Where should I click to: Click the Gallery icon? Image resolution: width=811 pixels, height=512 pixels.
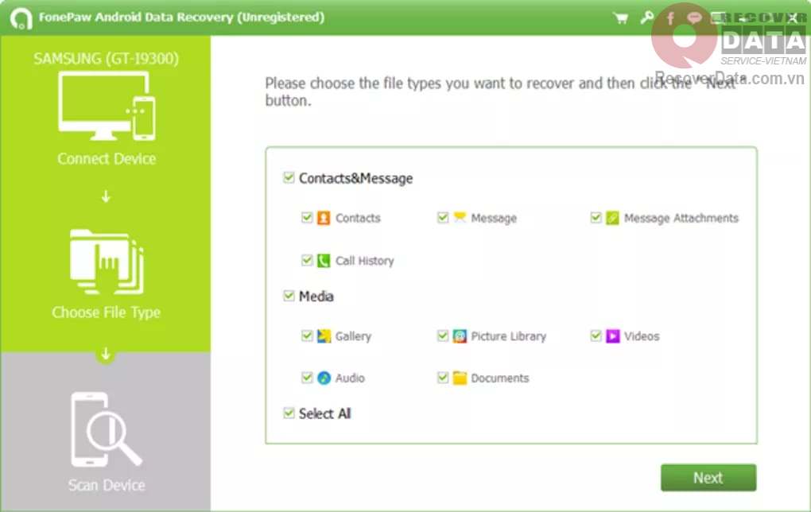click(x=324, y=336)
